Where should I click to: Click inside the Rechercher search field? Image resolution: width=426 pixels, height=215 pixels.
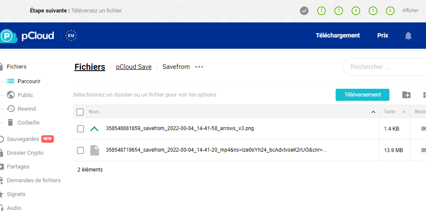tap(384, 67)
